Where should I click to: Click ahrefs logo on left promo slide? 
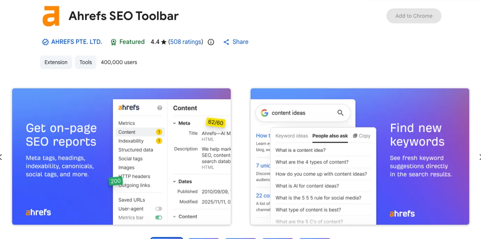tap(38, 212)
